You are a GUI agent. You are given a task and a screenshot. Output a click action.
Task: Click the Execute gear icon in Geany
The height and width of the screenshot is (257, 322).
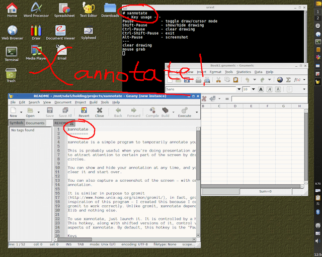tap(185, 112)
